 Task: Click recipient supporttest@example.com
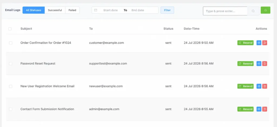[x=108, y=63]
